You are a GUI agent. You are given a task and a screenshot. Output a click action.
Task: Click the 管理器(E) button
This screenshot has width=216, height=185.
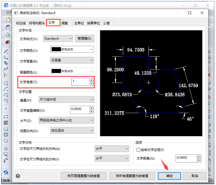coord(85,39)
